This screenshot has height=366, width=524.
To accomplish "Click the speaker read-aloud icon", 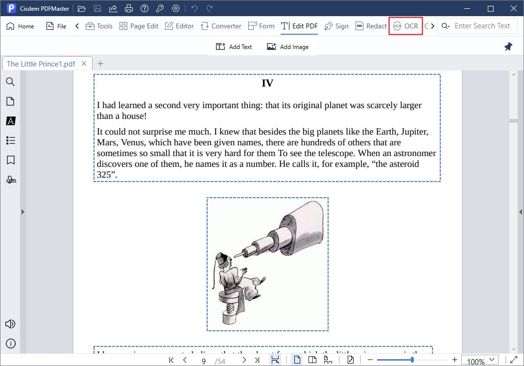I will click(10, 324).
